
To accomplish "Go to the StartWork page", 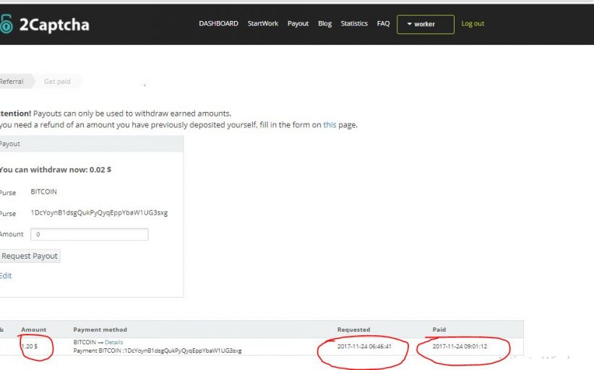I will click(x=262, y=24).
